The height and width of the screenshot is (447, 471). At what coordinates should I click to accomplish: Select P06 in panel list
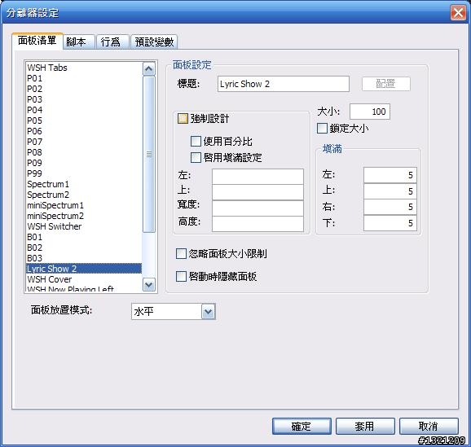(84, 131)
